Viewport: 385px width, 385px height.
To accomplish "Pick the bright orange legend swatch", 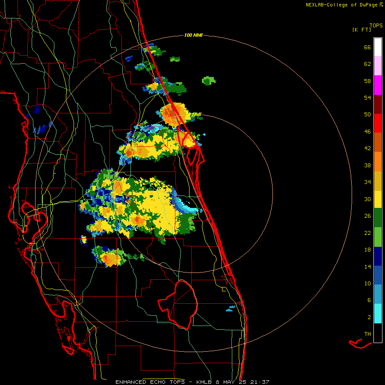I will click(x=378, y=162).
